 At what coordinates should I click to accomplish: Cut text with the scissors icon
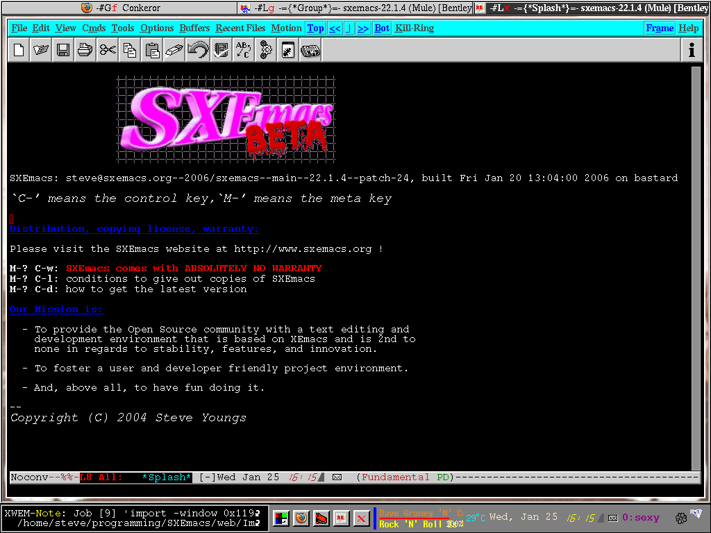click(108, 50)
